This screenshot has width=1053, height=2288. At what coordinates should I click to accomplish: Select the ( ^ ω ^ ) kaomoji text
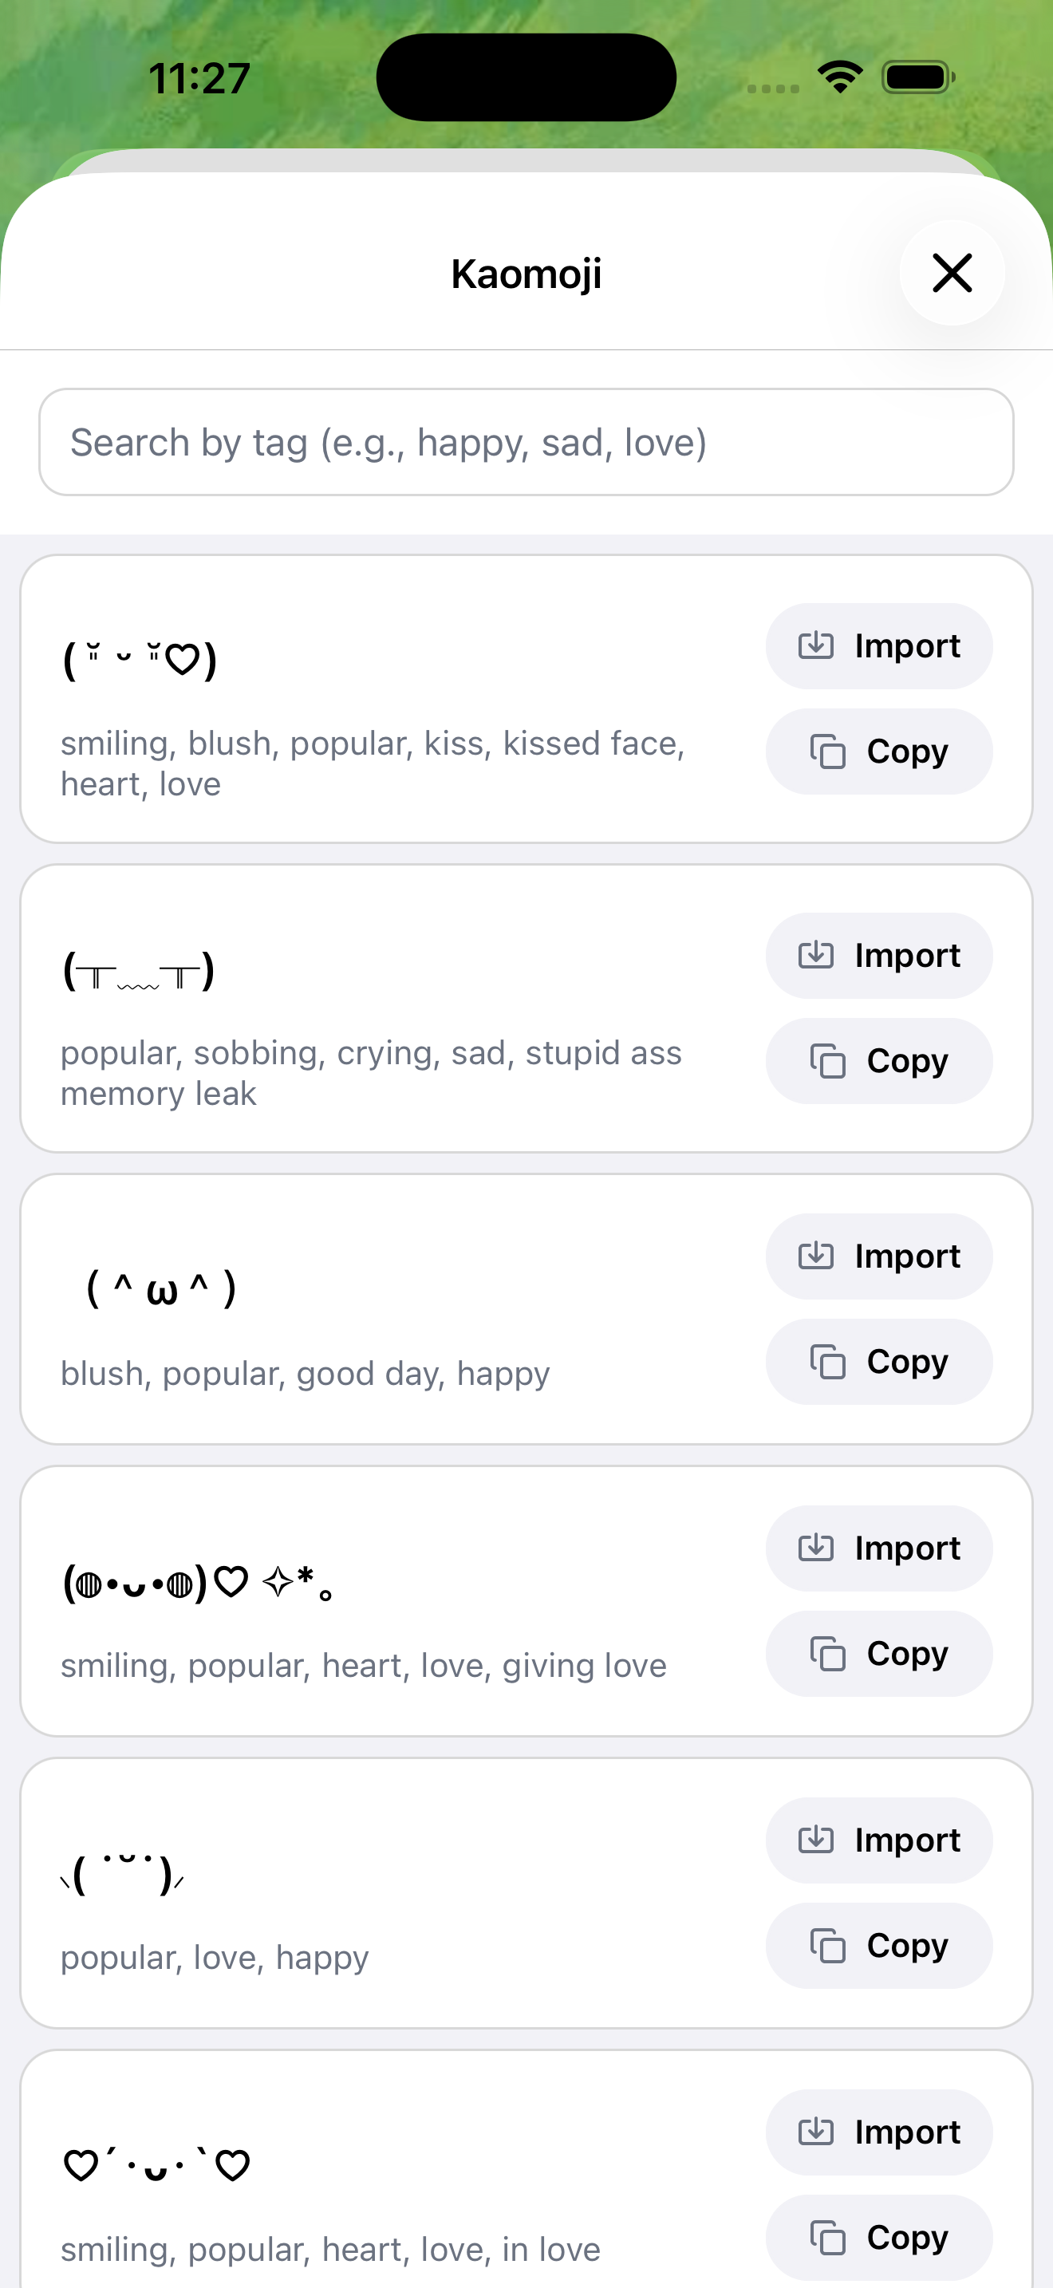coord(160,1288)
